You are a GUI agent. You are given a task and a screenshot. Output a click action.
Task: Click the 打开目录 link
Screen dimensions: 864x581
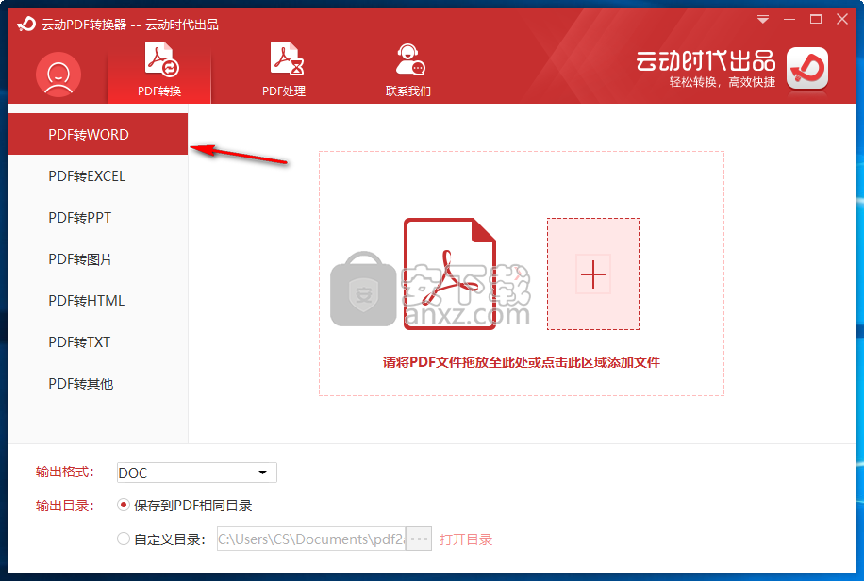pos(466,539)
